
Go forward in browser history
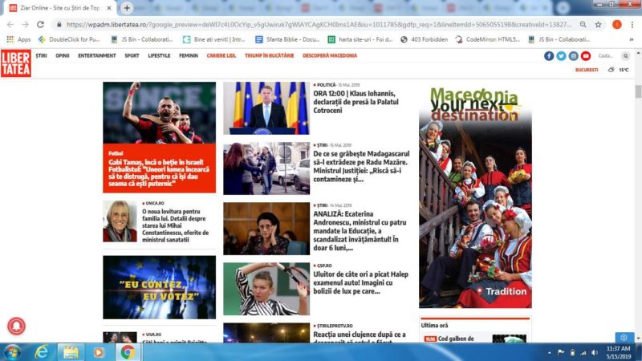[25, 25]
